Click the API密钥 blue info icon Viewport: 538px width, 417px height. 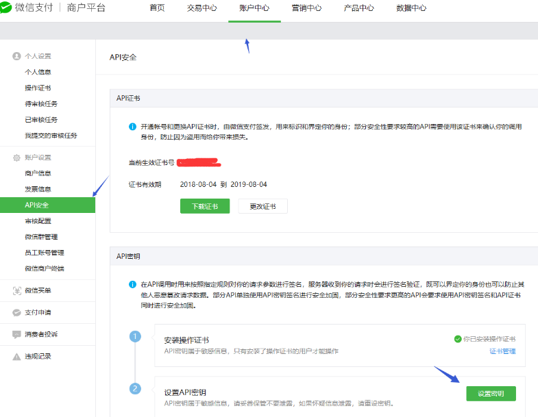point(132,284)
